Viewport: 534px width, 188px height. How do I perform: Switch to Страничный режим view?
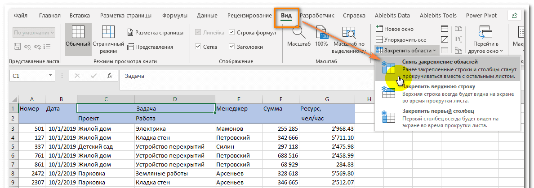pos(109,38)
